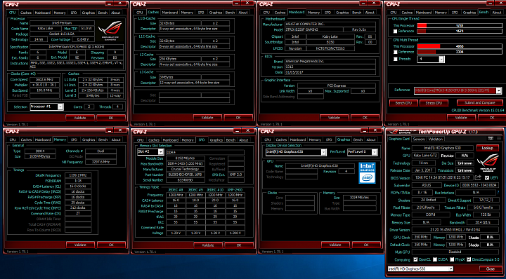Click OK in the Caches tab window
The width and height of the screenshot is (506, 279).
238,118
